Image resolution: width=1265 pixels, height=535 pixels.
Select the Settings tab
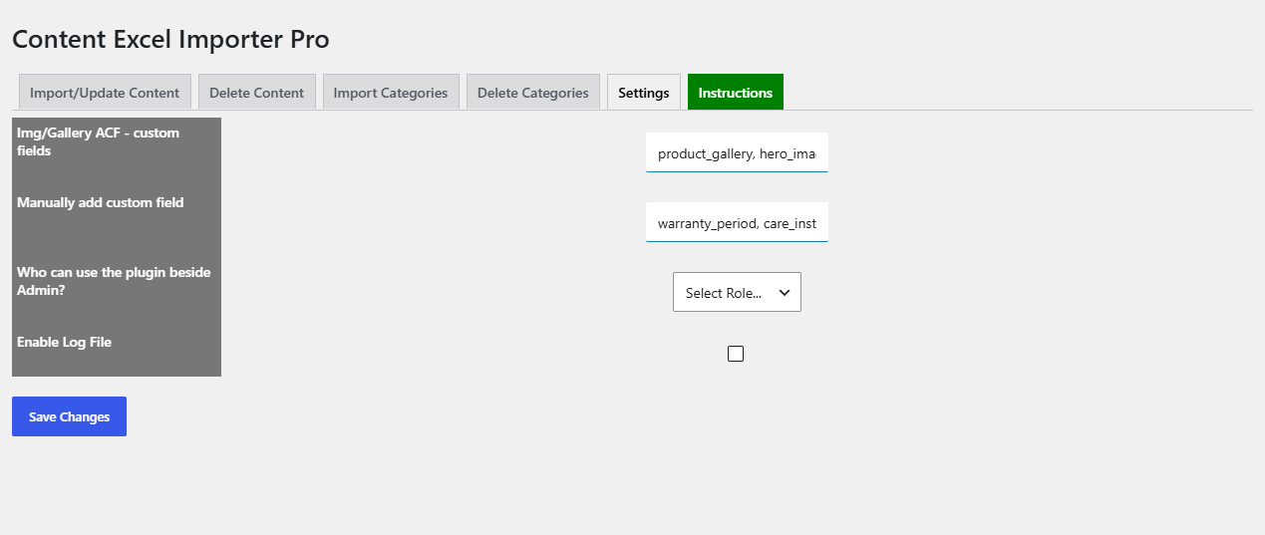pos(644,92)
